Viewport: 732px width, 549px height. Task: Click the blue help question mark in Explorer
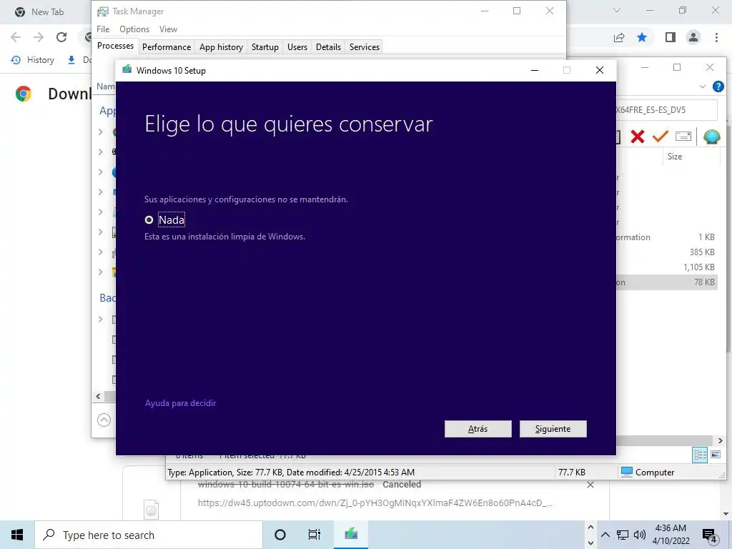click(x=718, y=86)
